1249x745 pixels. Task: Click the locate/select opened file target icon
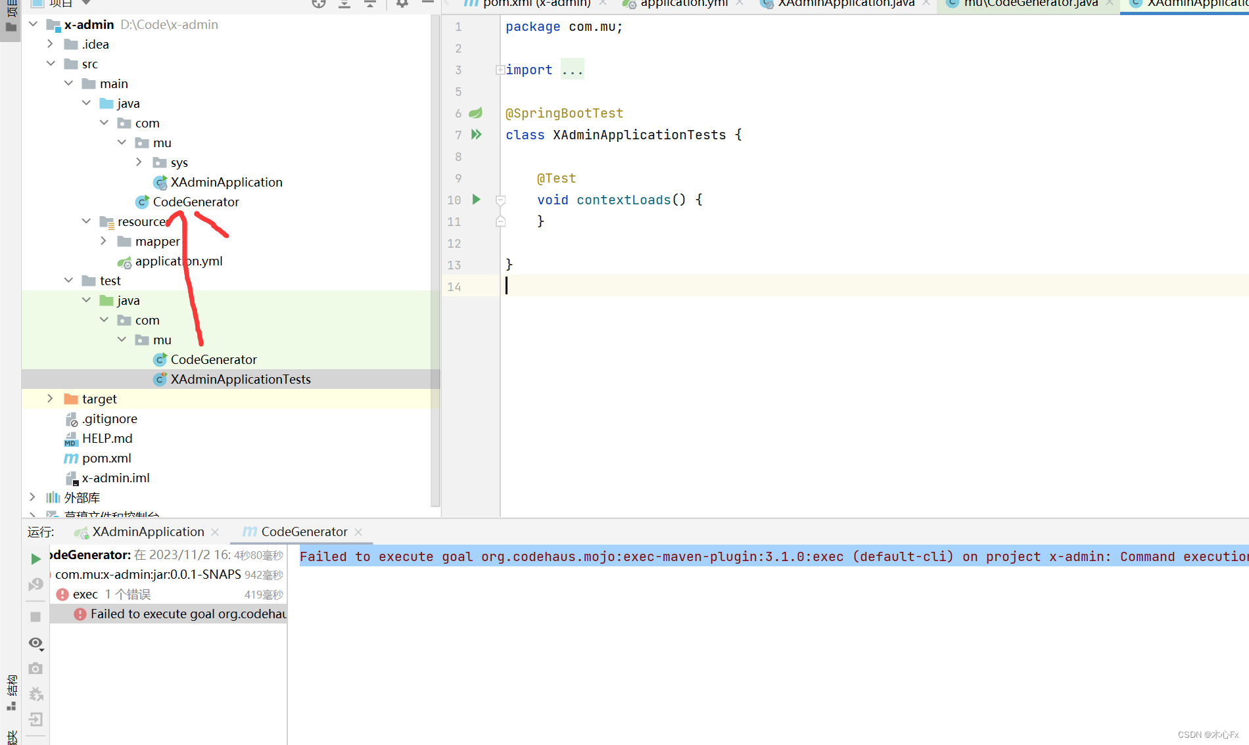pos(319,3)
